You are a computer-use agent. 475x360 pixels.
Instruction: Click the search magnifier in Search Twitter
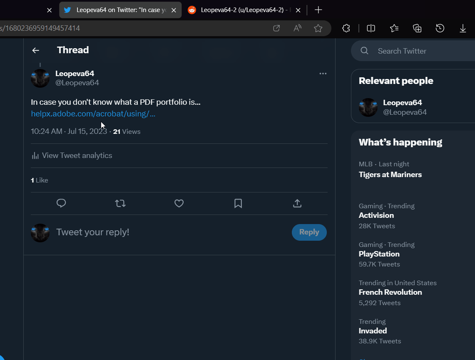coord(364,50)
